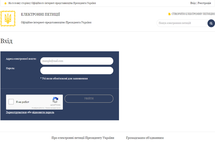Click the УВІЙТИ login button
Viewport: 215px width, 142px height.
click(89, 99)
